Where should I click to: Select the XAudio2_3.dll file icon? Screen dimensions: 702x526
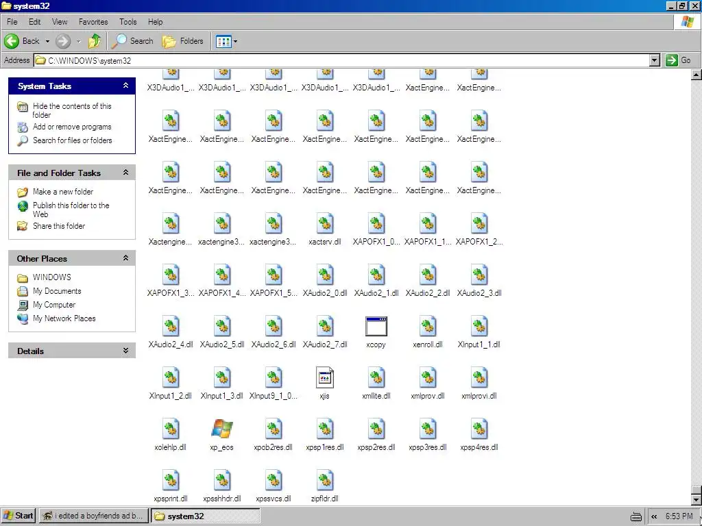coord(479,275)
